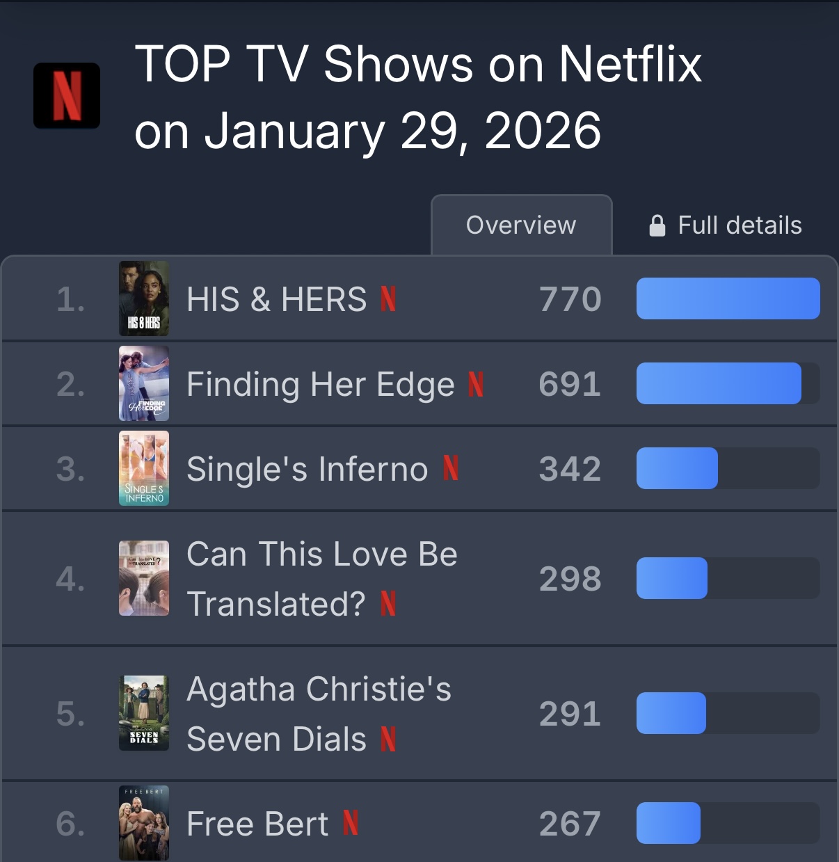Click Netflix N icon next to HIS & HERS
The width and height of the screenshot is (839, 862).
(388, 299)
